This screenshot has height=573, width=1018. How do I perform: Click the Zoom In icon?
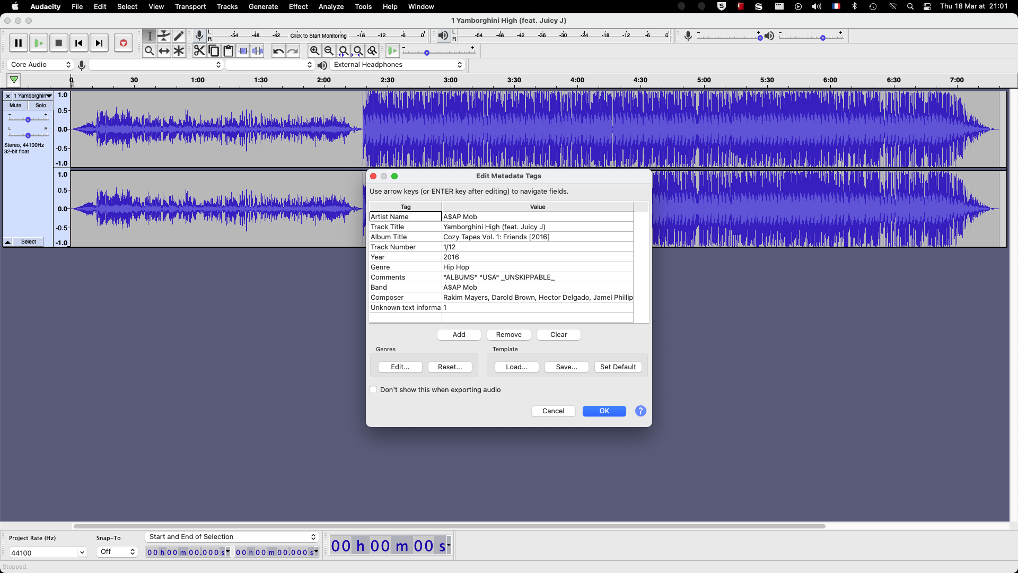(x=314, y=51)
